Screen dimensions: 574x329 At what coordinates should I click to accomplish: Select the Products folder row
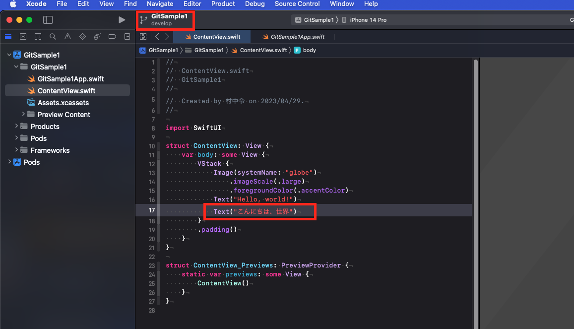[x=67, y=126]
